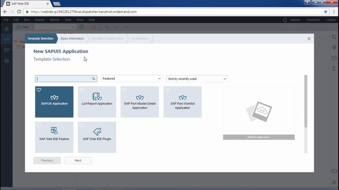Pick the SAP Web IDE Plugin template
This screenshot has width=339, height=190.
click(97, 137)
